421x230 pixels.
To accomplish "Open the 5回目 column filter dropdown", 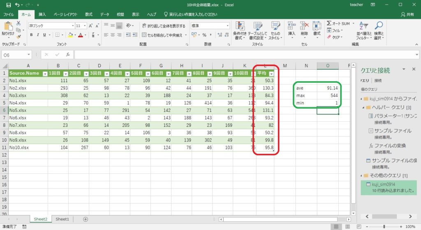I will [x=148, y=74].
